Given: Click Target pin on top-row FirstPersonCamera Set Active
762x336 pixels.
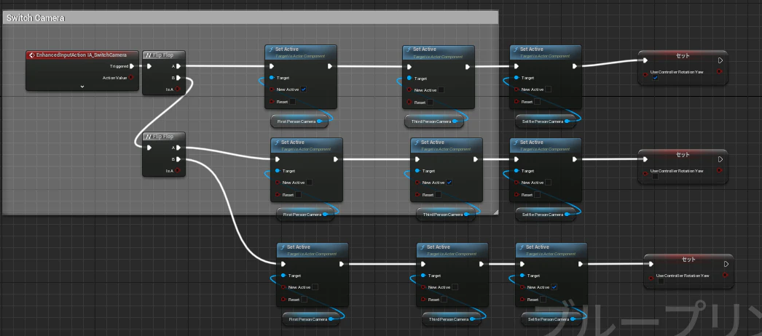Looking at the screenshot, I should point(272,78).
